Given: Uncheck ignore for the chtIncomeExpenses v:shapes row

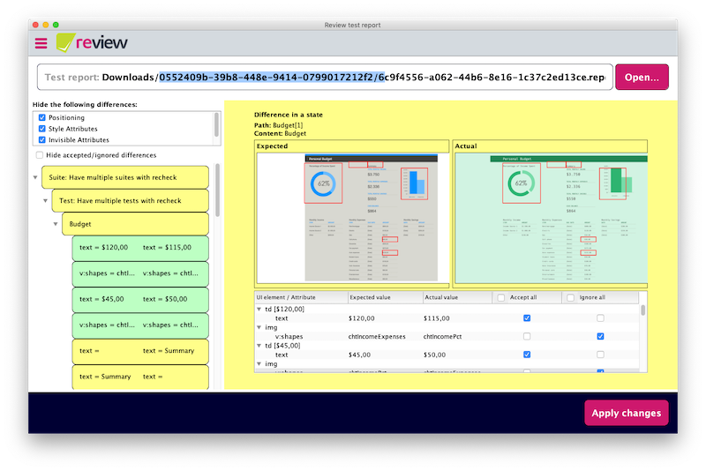Looking at the screenshot, I should [x=600, y=336].
